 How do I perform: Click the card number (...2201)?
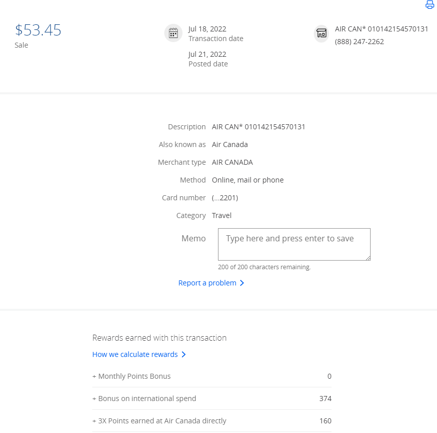click(225, 198)
